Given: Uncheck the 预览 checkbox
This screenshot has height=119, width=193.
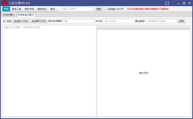Looking at the screenshot, I should [4, 21].
